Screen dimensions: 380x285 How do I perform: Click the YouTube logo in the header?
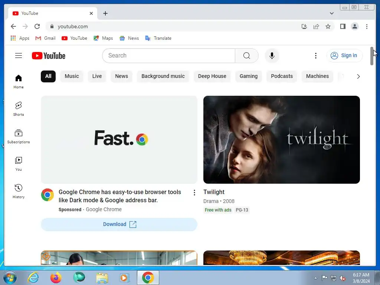click(49, 56)
